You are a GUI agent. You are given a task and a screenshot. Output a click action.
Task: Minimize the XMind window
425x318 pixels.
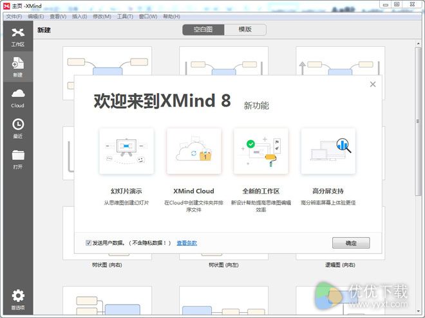pos(386,4)
